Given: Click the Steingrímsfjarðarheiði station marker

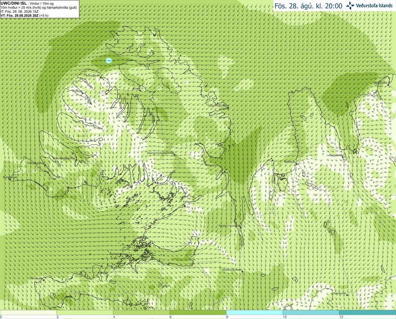Looking at the screenshot, I should (x=174, y=155).
